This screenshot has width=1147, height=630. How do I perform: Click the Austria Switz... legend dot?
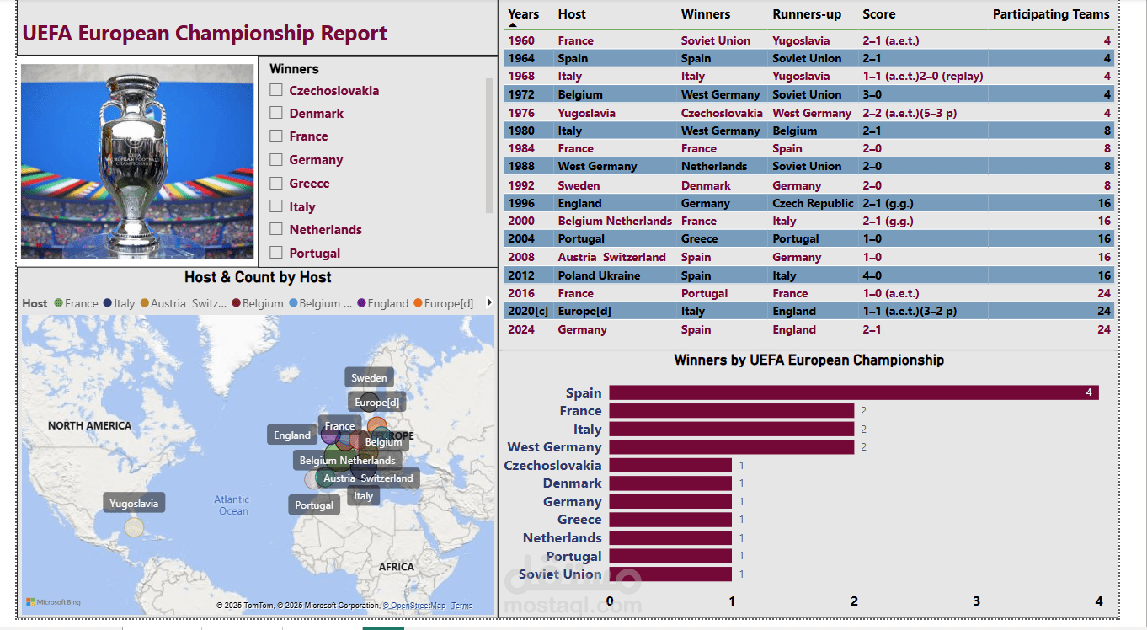144,303
